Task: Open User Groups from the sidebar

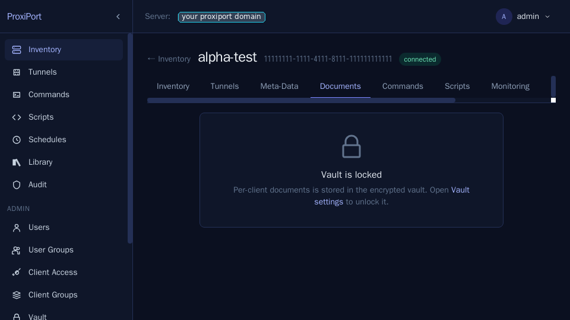Action: 64,250
